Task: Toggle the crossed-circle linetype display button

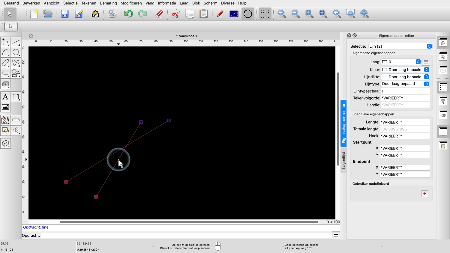Action: [248, 14]
